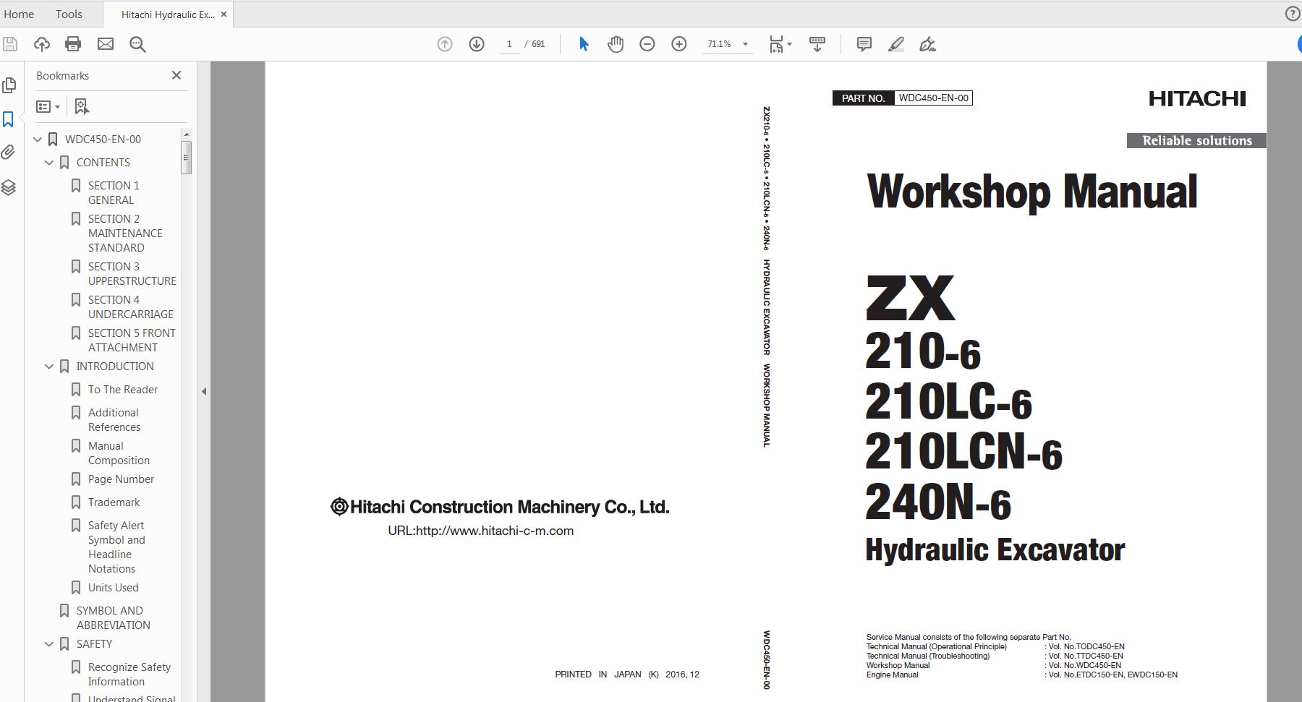Open Recognize Safety Information bookmark
The image size is (1302, 702).
(129, 674)
